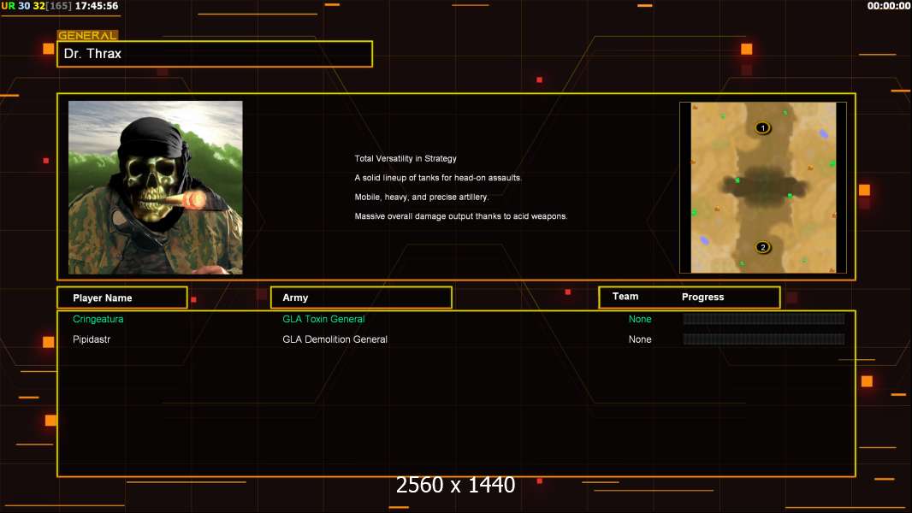Click GLA Toxin General army entry
This screenshot has width=912, height=513.
click(323, 319)
